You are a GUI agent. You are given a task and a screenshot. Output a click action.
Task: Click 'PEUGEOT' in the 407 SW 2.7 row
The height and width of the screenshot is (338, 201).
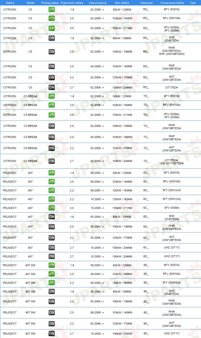click(x=10, y=334)
